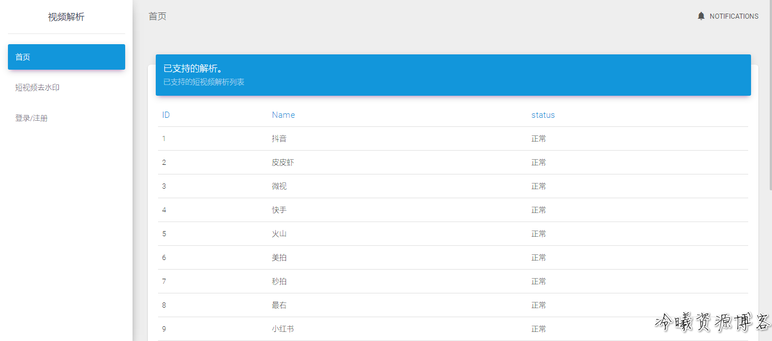772x341 pixels.
Task: Click ID 8 in the 最右 row
Action: click(164, 305)
